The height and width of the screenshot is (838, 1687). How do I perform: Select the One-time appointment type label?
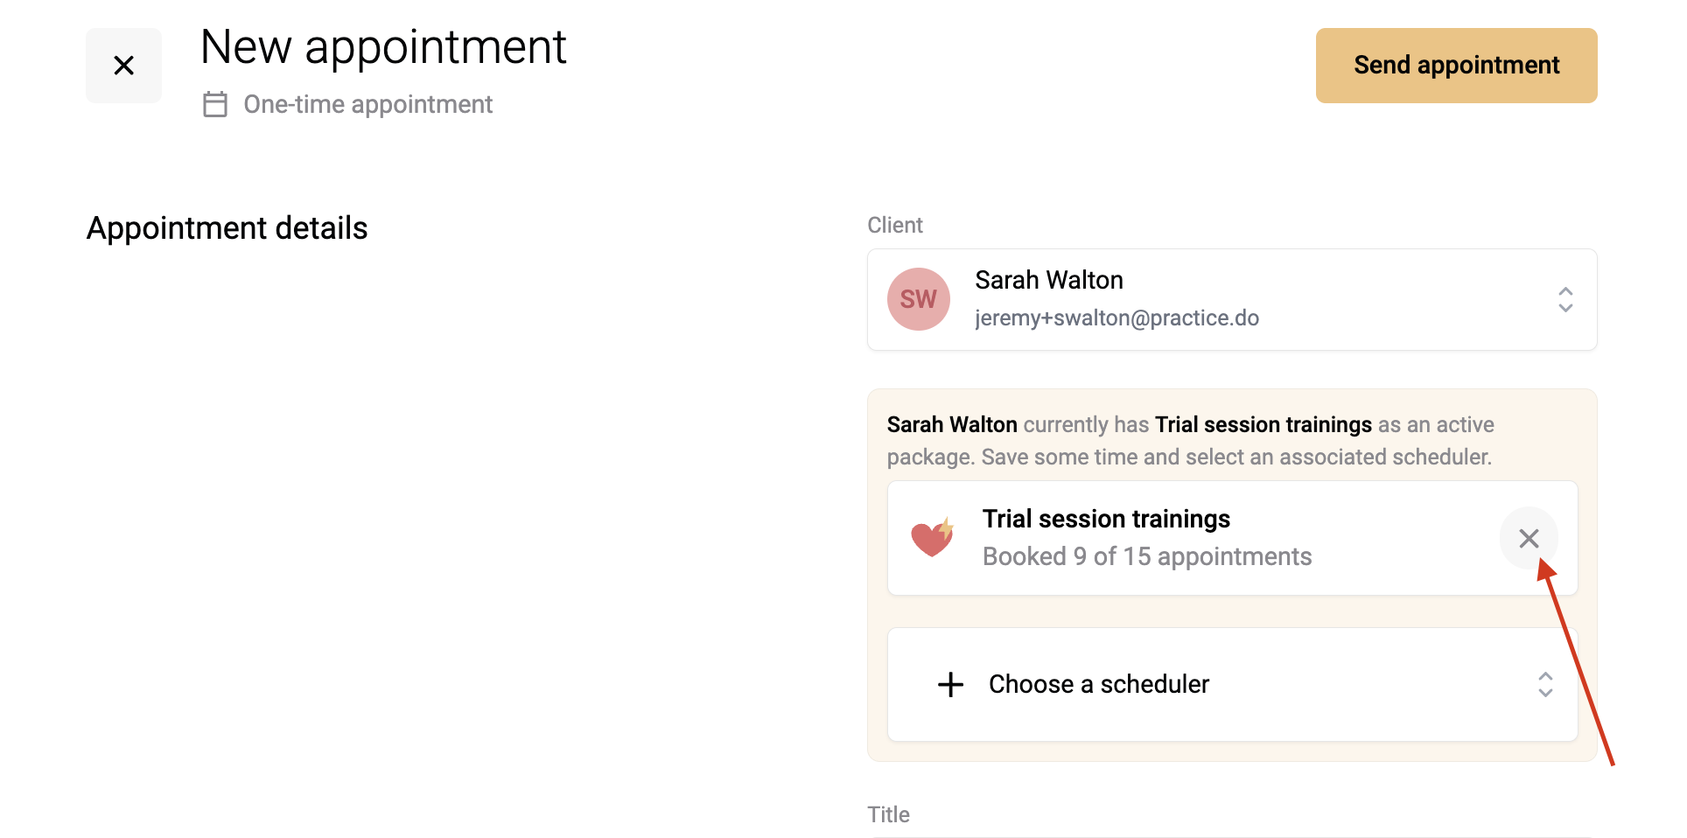367,104
